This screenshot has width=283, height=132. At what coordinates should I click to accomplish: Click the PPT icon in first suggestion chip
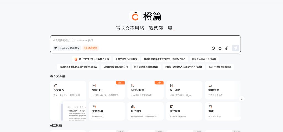click(76, 59)
